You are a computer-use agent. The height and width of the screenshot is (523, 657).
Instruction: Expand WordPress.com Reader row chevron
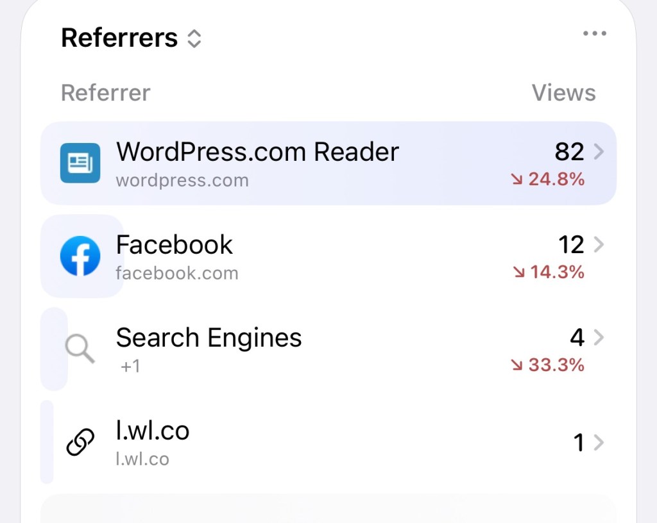598,152
